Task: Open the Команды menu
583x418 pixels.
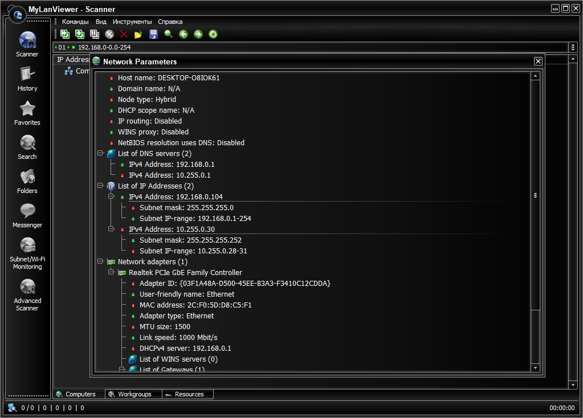Action: coord(75,22)
